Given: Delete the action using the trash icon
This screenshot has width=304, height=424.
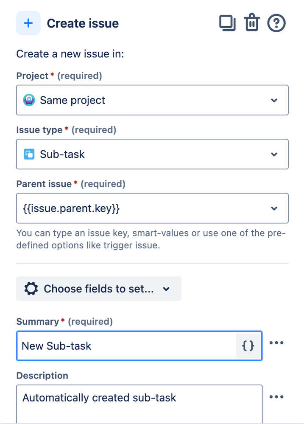Looking at the screenshot, I should point(252,23).
